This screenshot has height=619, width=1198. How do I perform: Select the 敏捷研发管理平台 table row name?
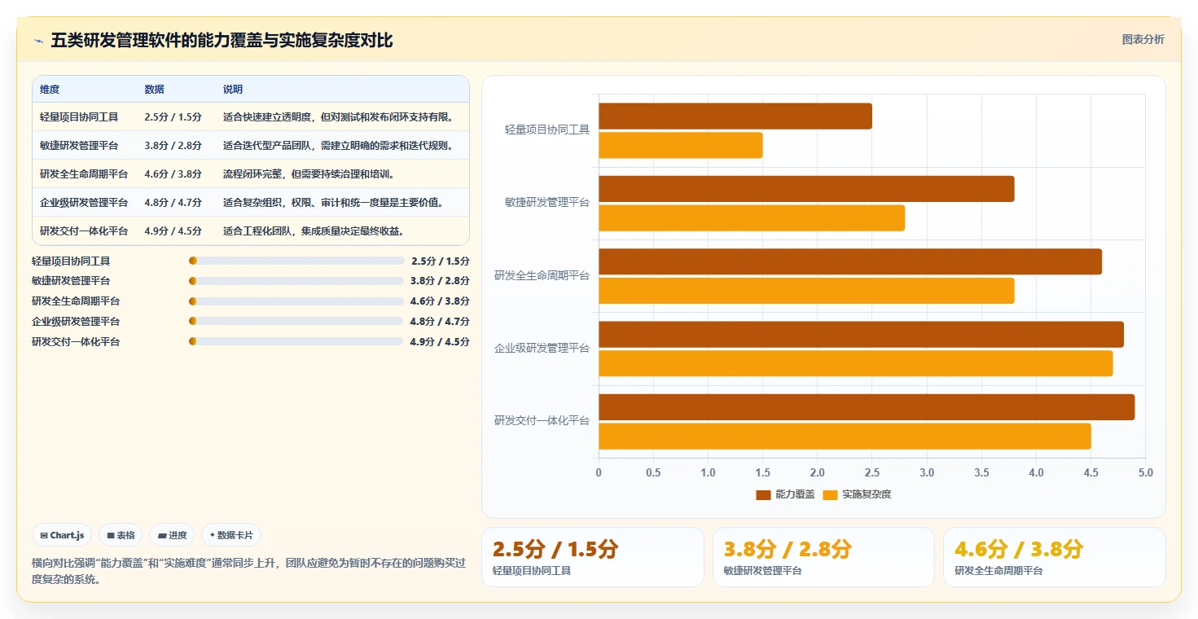[79, 146]
